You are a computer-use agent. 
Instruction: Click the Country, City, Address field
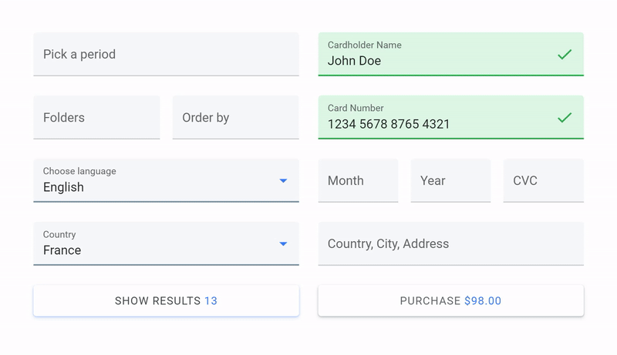450,244
